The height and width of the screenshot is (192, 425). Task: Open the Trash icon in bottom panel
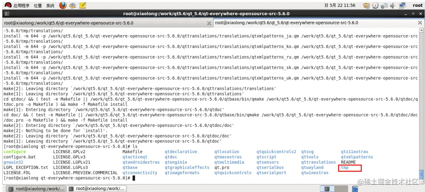355,189
